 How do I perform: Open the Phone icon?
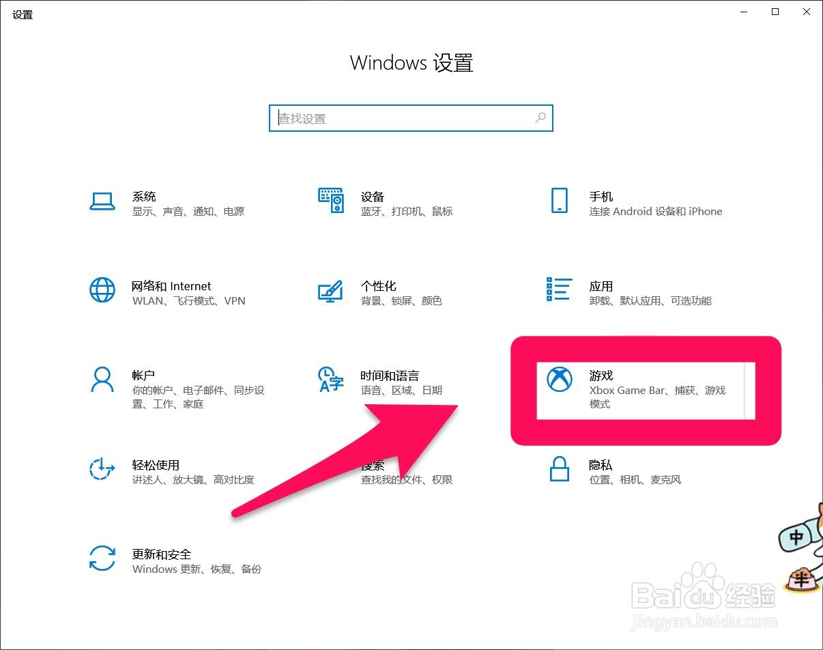point(559,201)
